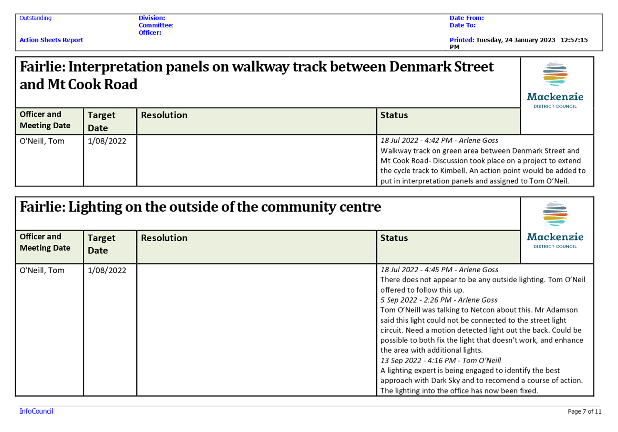Select the Status column header

click(394, 115)
